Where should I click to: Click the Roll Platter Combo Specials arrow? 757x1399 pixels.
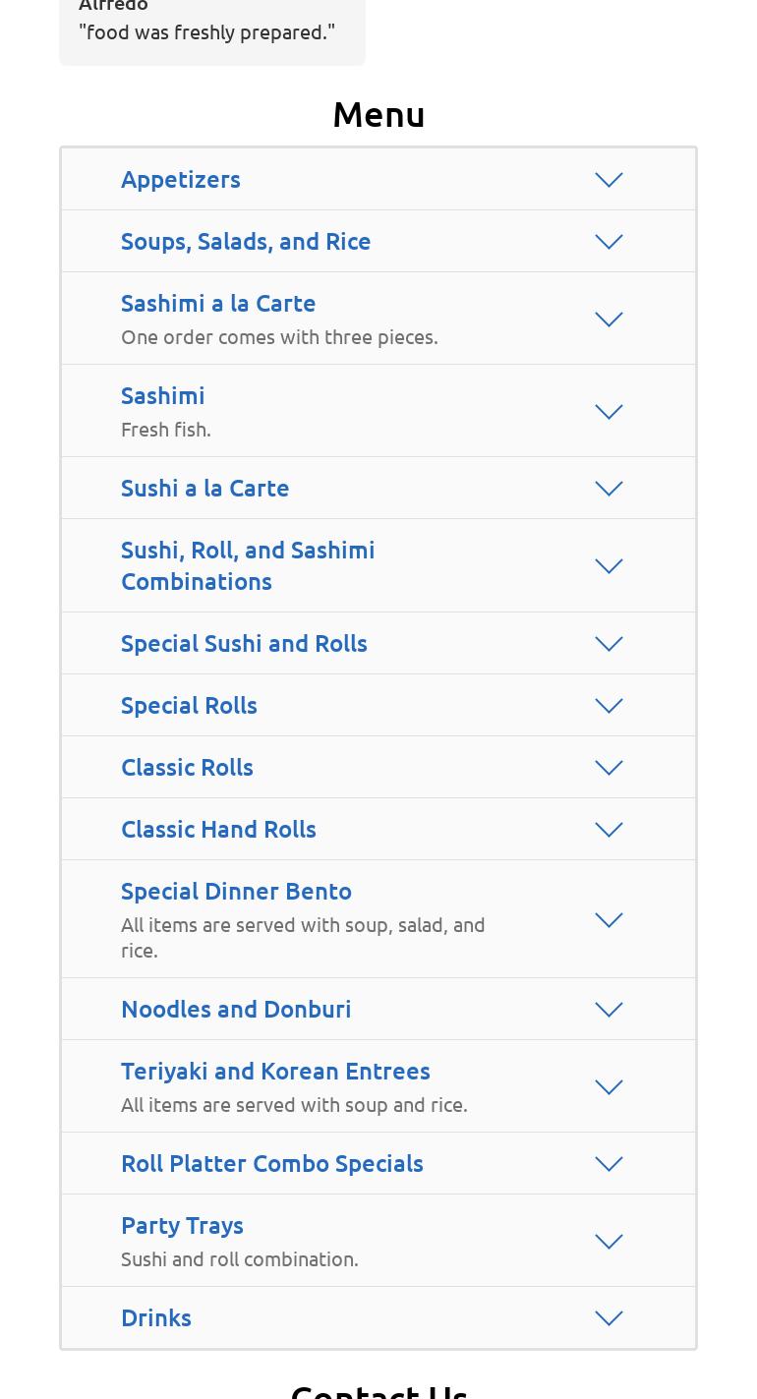click(609, 1164)
